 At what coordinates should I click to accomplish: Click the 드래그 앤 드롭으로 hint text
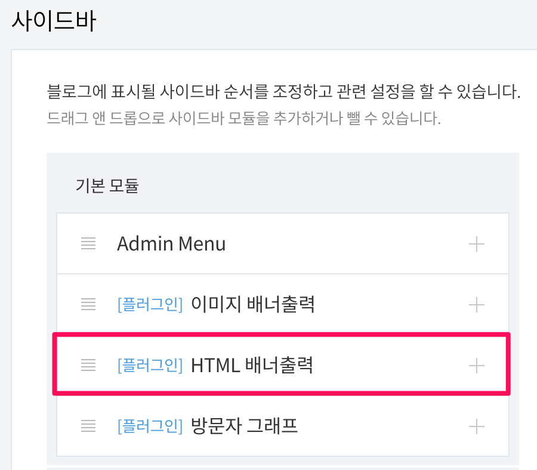click(243, 118)
